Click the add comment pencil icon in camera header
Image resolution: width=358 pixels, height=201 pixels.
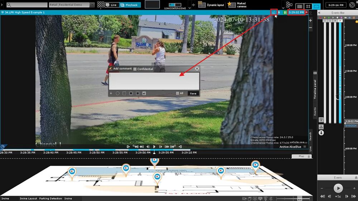click(x=274, y=12)
